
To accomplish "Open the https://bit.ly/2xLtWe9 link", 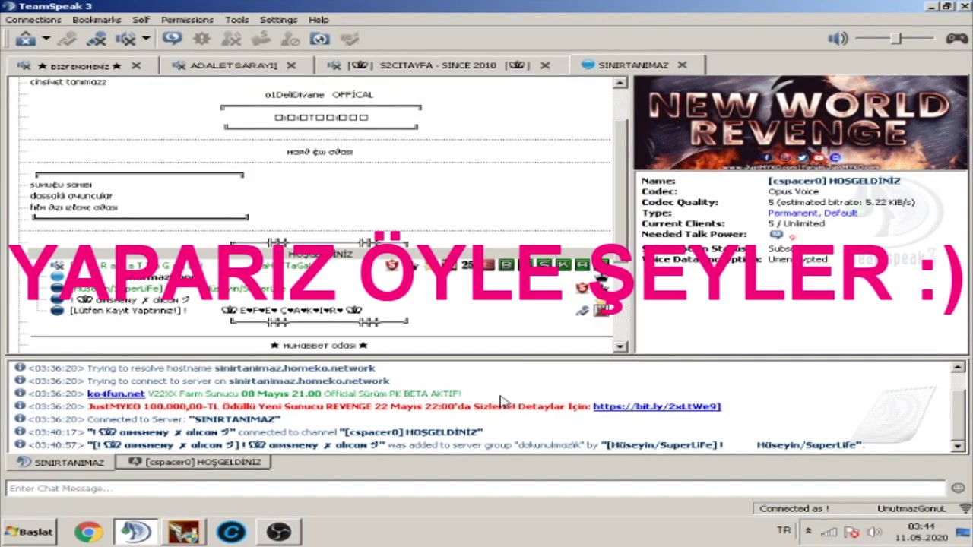I will click(x=657, y=406).
